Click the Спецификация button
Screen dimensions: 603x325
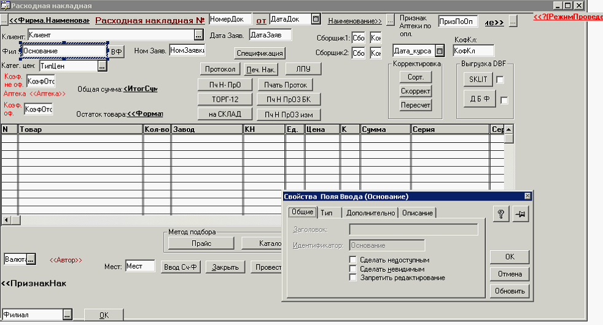(x=260, y=53)
